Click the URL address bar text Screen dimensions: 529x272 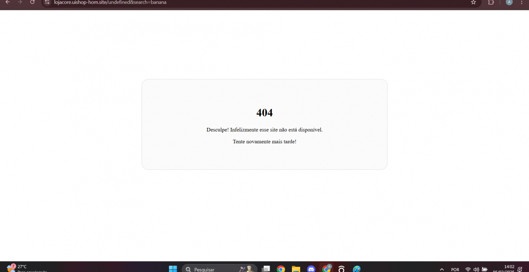(110, 2)
